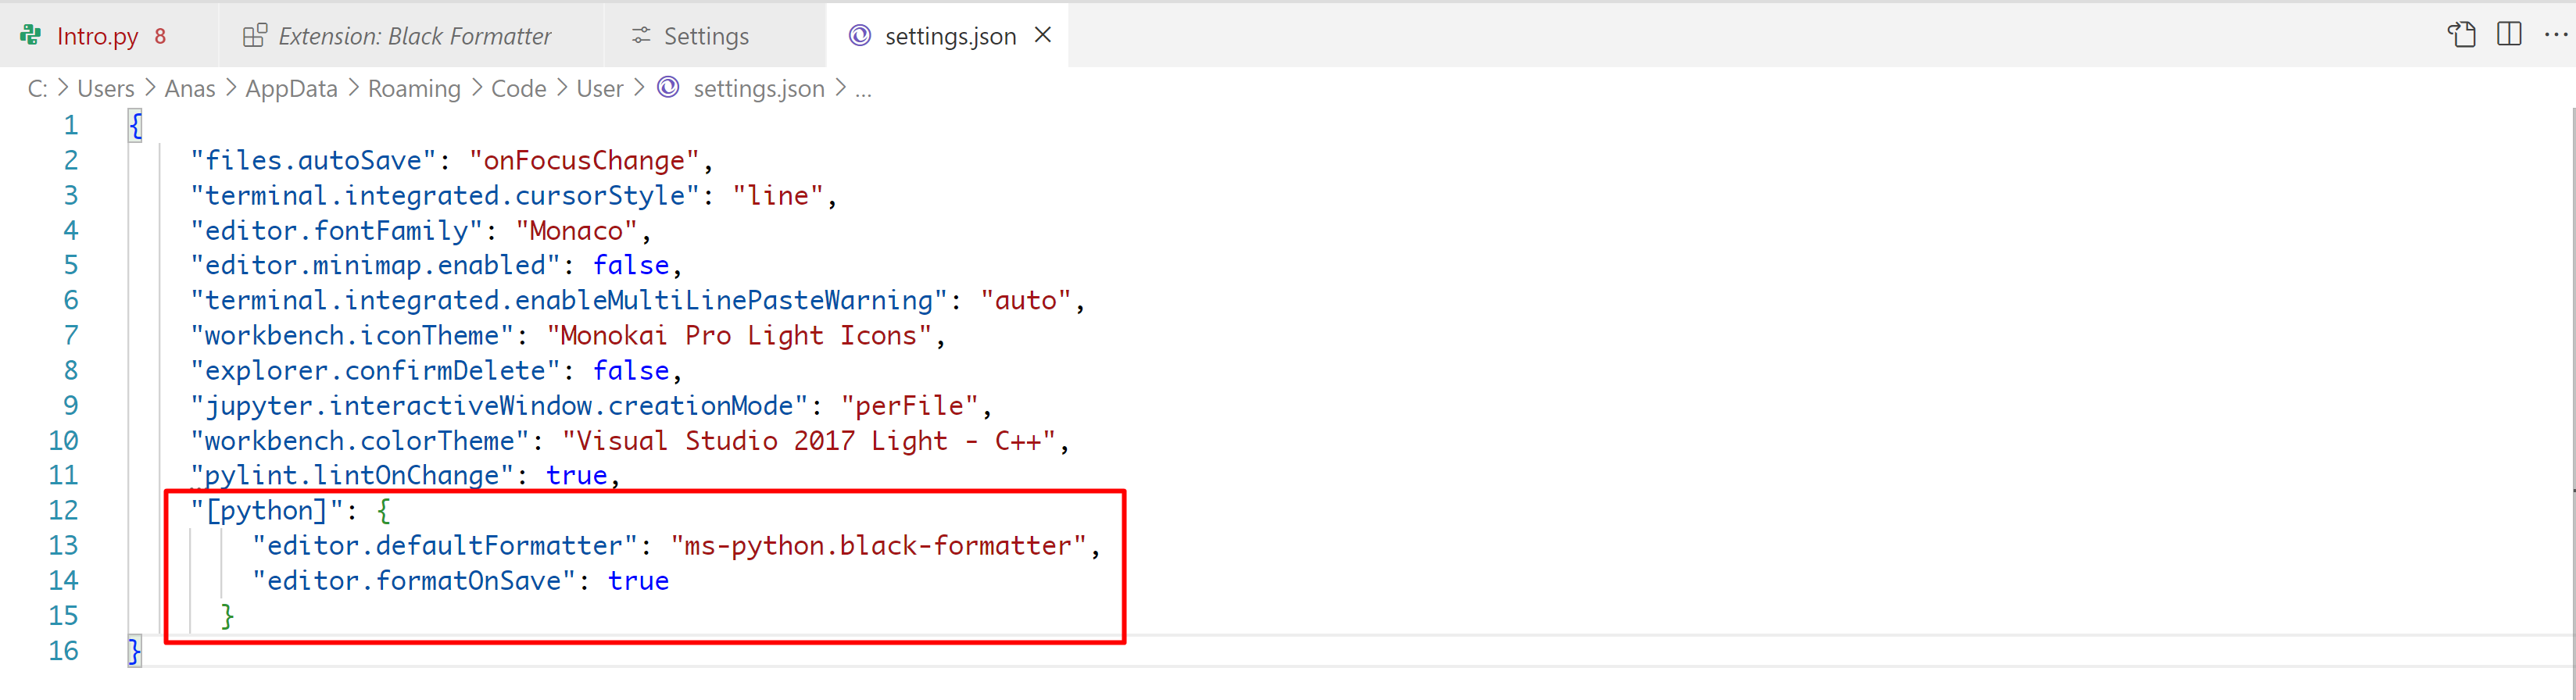Click the Code folder breadcrumb
This screenshot has height=700, width=2576.
(x=518, y=89)
